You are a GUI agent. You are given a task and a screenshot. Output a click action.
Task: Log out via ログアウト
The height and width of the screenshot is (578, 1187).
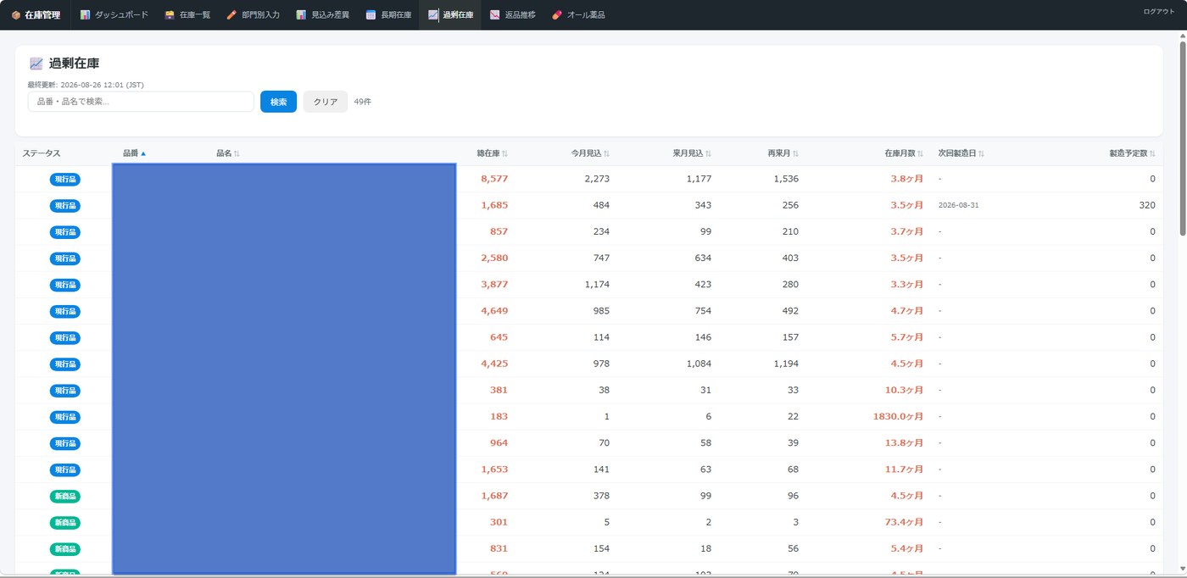tap(1159, 11)
